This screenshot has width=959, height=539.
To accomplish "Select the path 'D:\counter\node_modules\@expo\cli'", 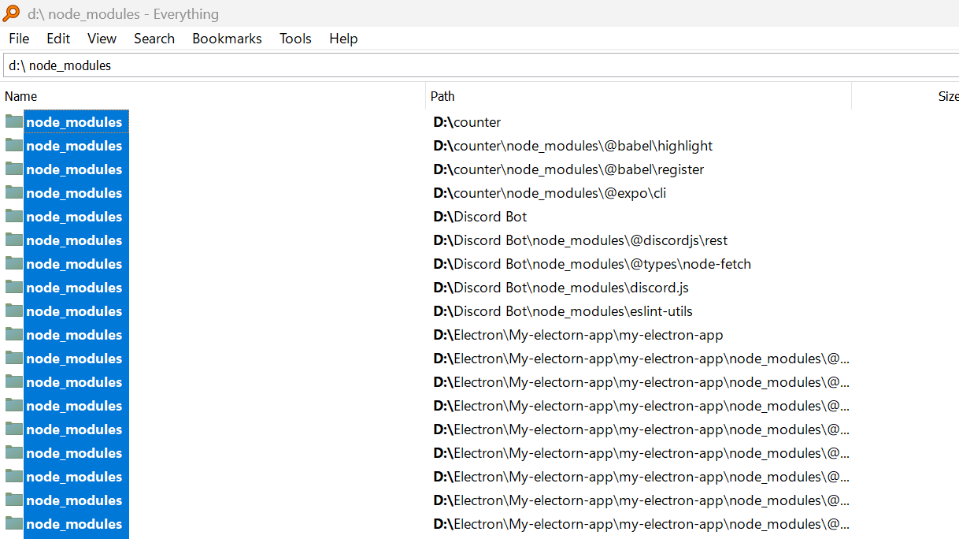I will [x=550, y=193].
